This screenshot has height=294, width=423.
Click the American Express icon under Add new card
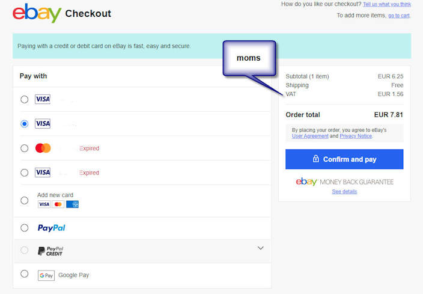72,204
